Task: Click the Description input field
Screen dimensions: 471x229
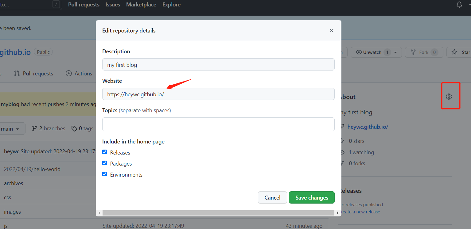Action: point(218,64)
